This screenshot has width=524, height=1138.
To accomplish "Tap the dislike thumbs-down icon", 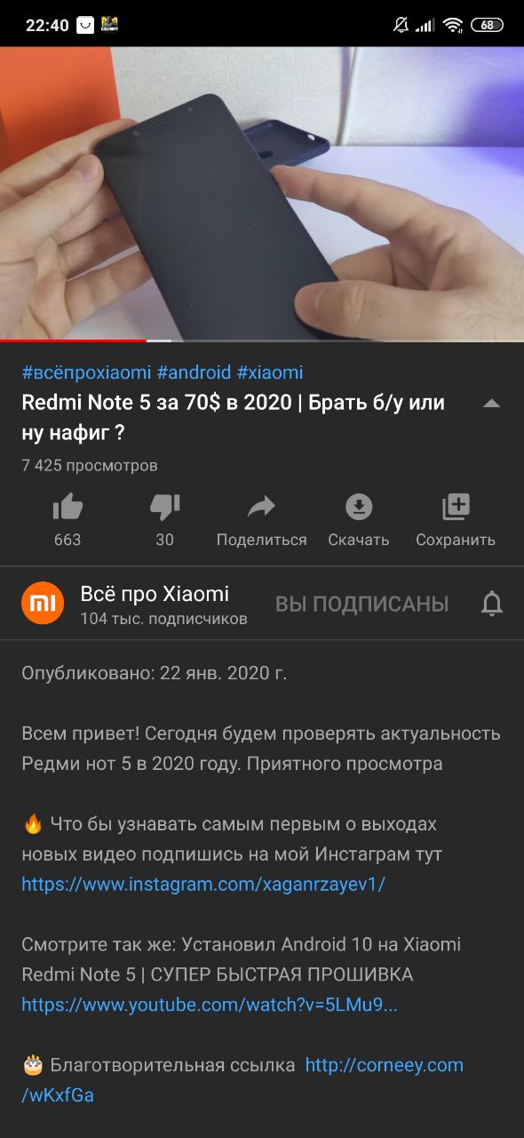I will tap(164, 508).
